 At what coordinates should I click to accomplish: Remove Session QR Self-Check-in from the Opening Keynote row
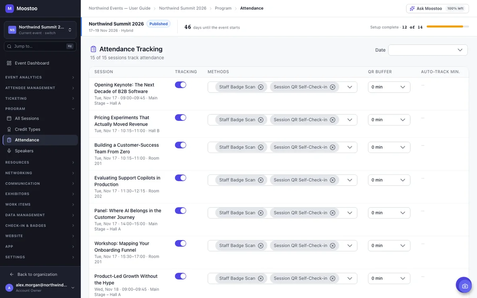point(333,87)
